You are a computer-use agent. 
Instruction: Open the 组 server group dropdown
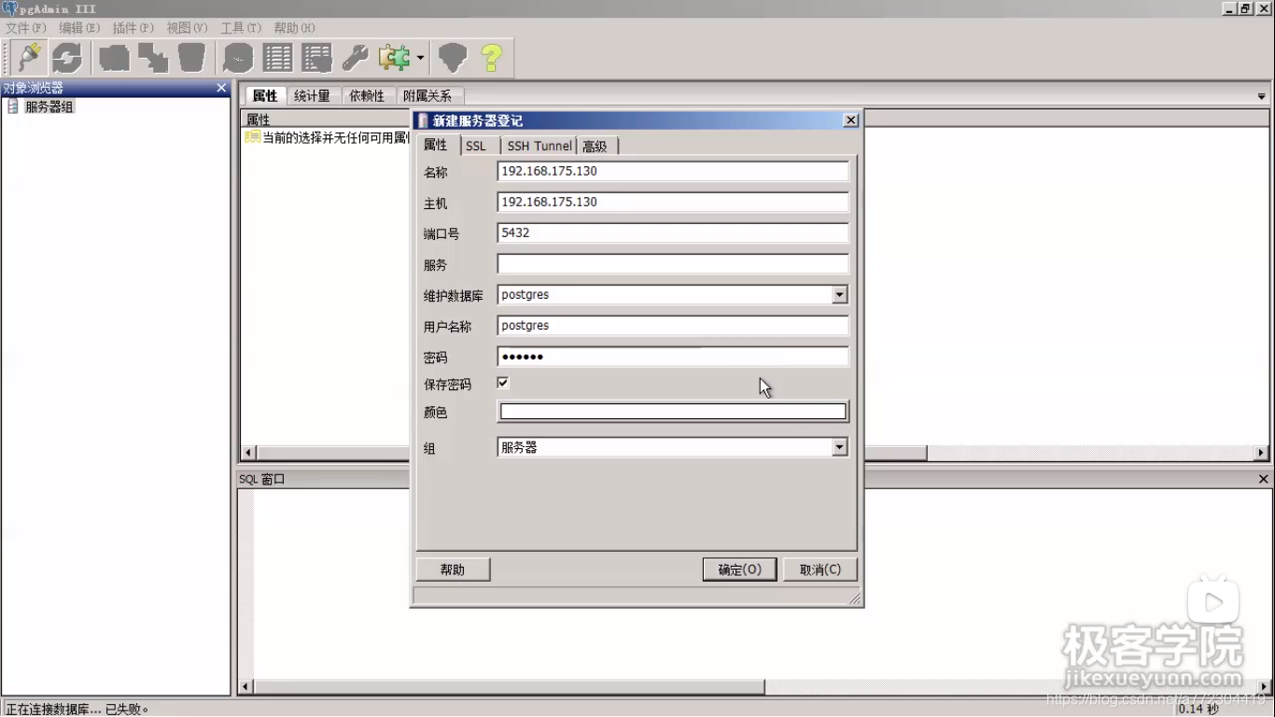click(x=839, y=447)
